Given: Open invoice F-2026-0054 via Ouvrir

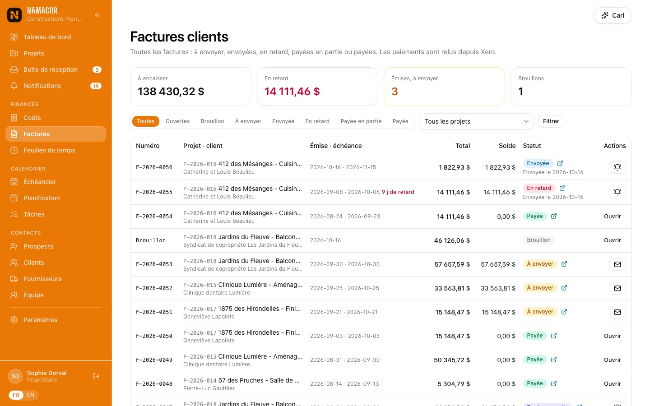Looking at the screenshot, I should (613, 217).
